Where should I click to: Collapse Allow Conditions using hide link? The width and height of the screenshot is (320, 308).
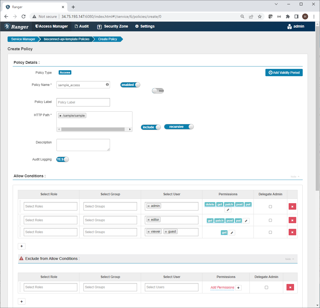pos(295,176)
